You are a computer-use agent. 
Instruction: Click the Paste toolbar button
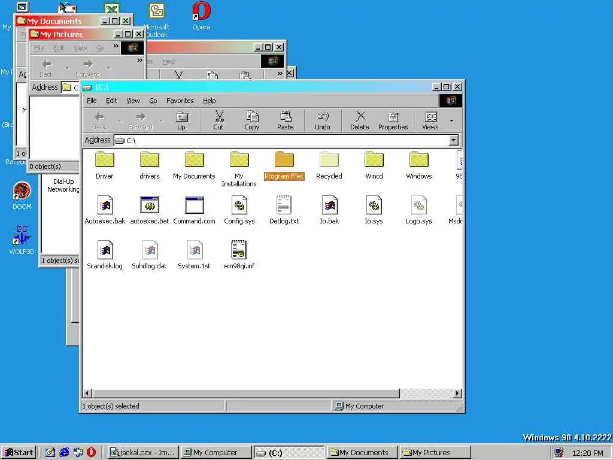coord(286,121)
